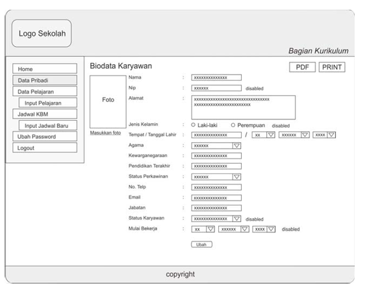The width and height of the screenshot is (367, 287).
Task: Click the Nip input field
Action: click(x=216, y=88)
